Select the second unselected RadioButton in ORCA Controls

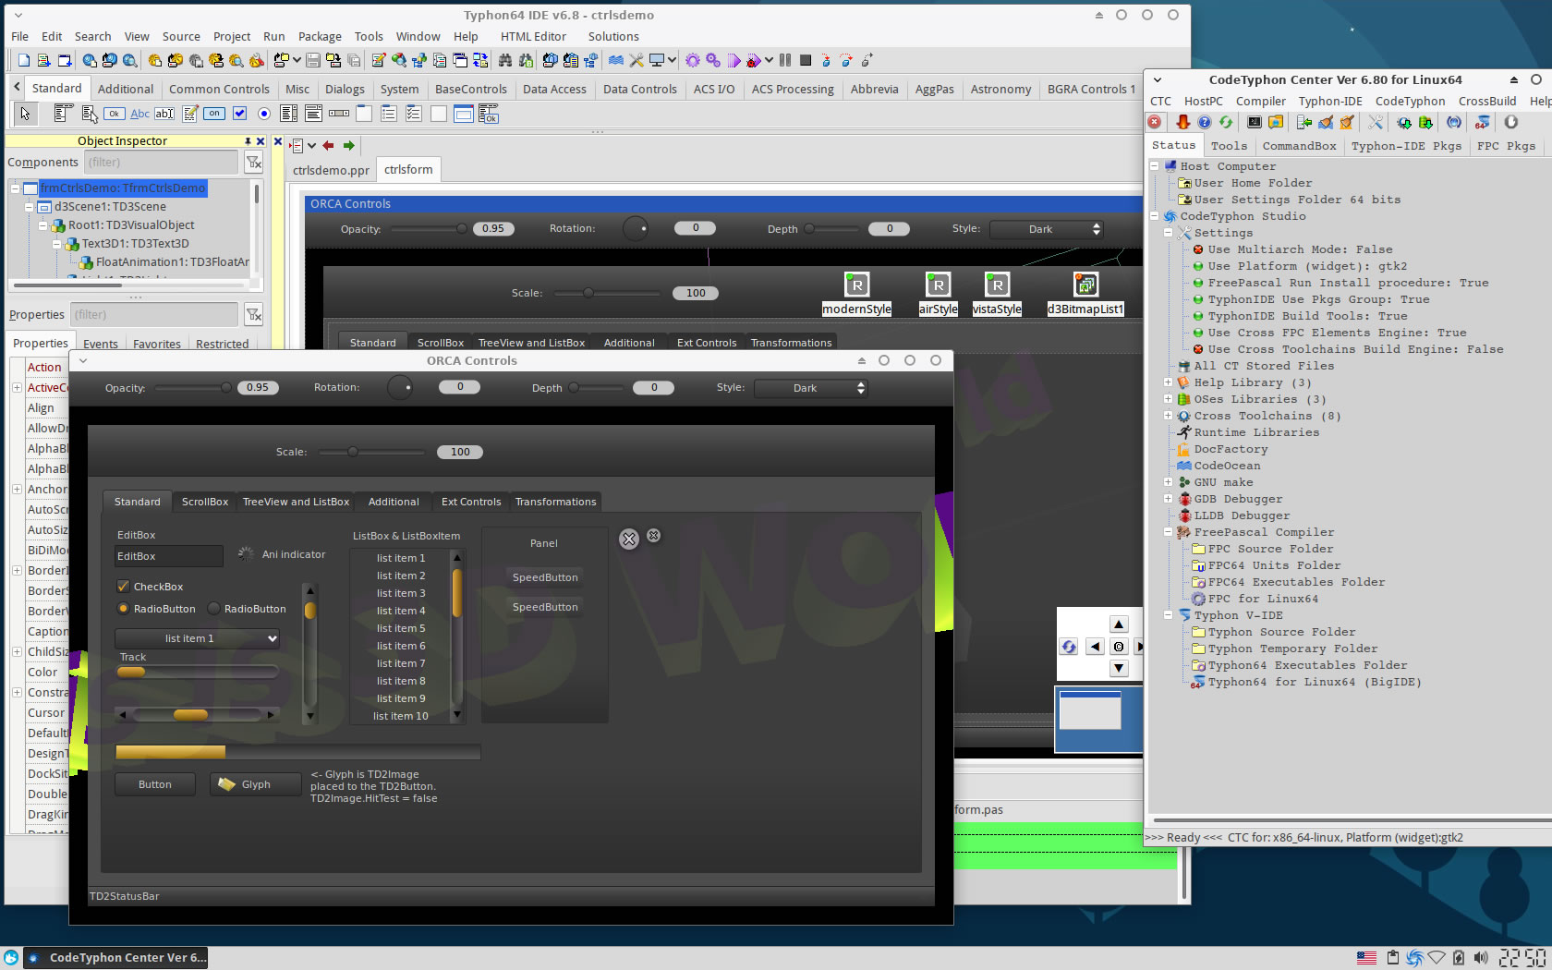pyautogui.click(x=213, y=609)
